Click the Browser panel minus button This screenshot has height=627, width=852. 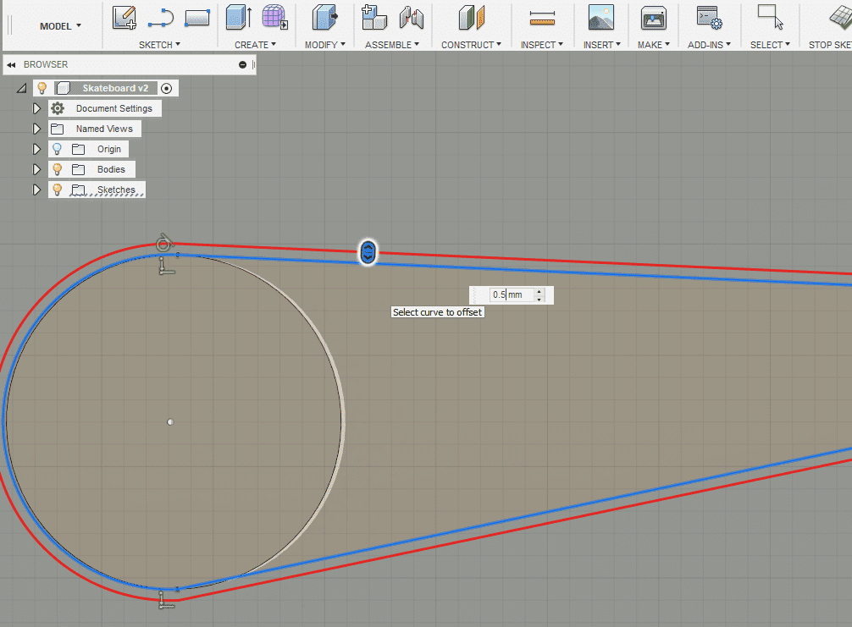[x=242, y=64]
